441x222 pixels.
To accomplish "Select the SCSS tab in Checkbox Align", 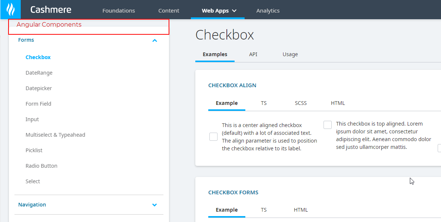I will 301,103.
